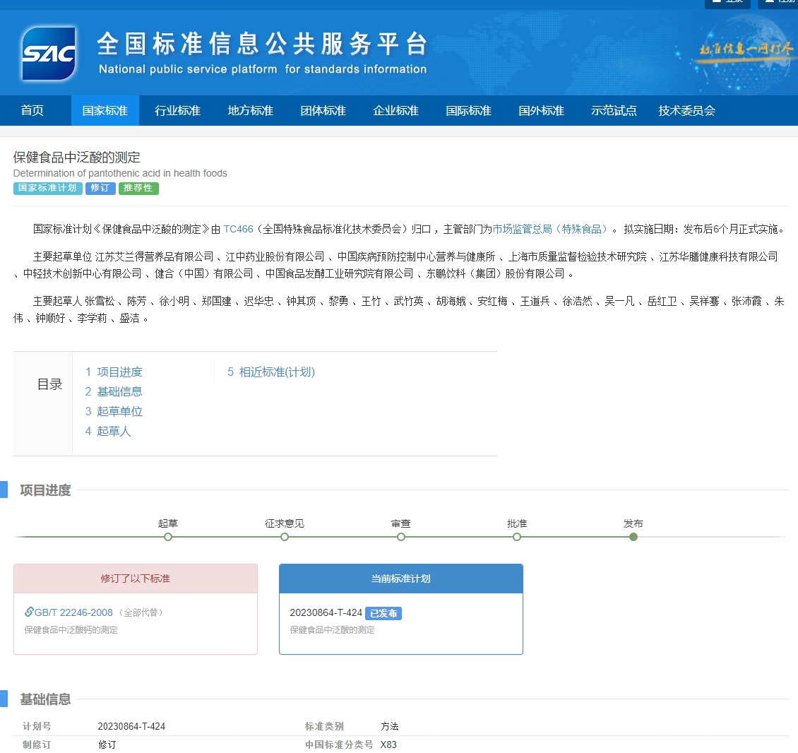Open the 技术委员会 navigation item
Viewport: 798px width, 753px height.
687,110
